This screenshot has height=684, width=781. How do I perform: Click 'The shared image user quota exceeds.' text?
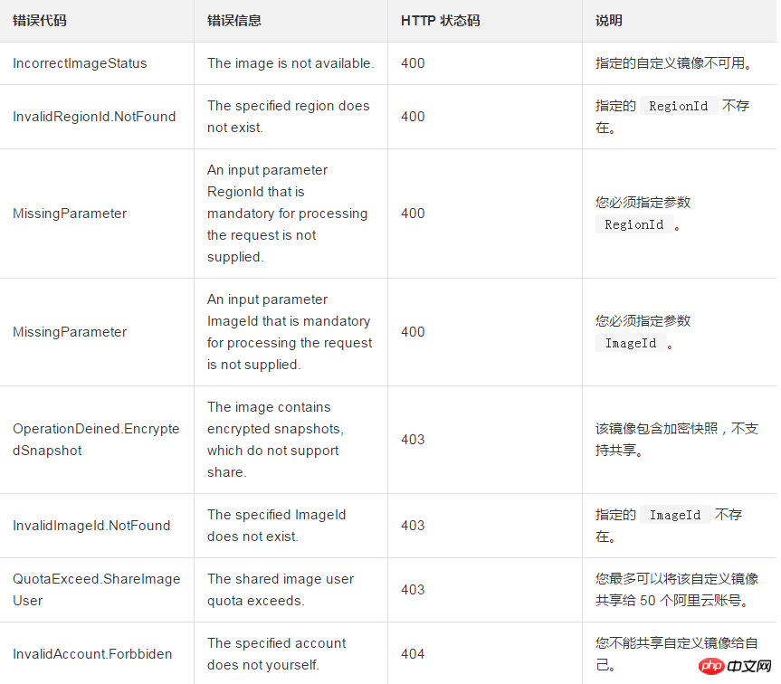281,590
